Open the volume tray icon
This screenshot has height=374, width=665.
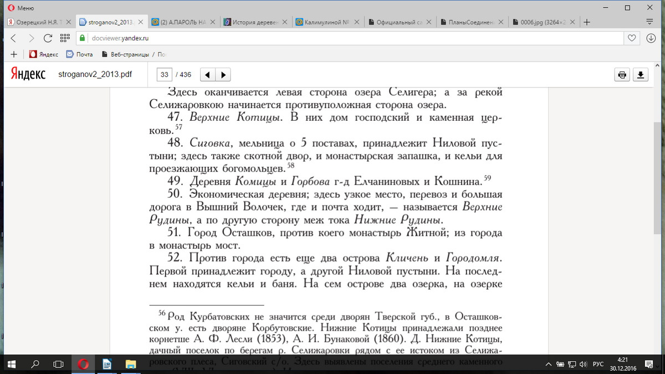pyautogui.click(x=583, y=365)
